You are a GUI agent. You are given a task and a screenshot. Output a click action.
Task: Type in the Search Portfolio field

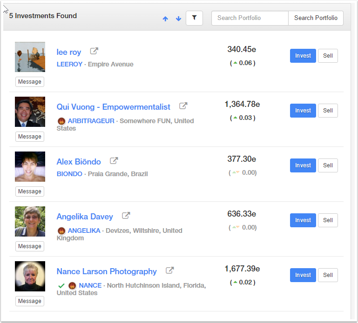coord(250,18)
